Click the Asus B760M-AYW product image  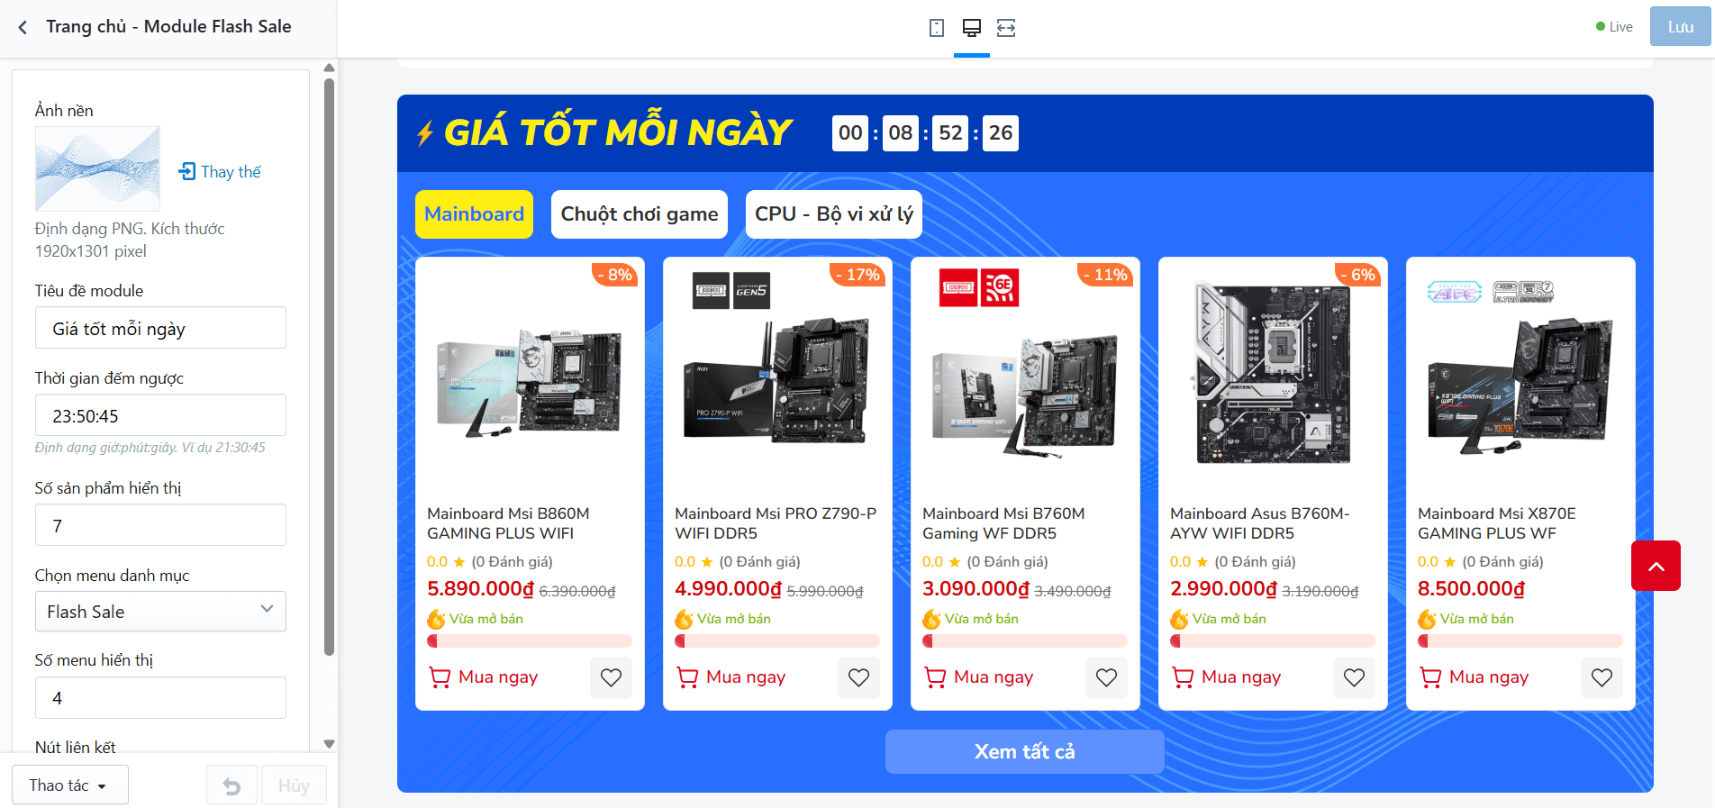point(1273,372)
